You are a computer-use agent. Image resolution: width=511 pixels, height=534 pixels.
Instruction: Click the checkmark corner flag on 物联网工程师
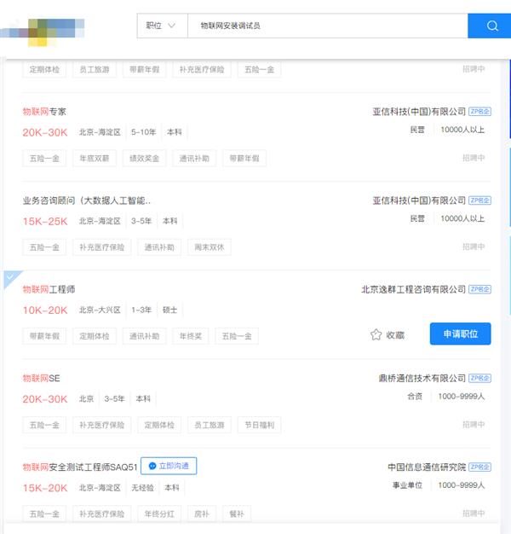coord(10,277)
